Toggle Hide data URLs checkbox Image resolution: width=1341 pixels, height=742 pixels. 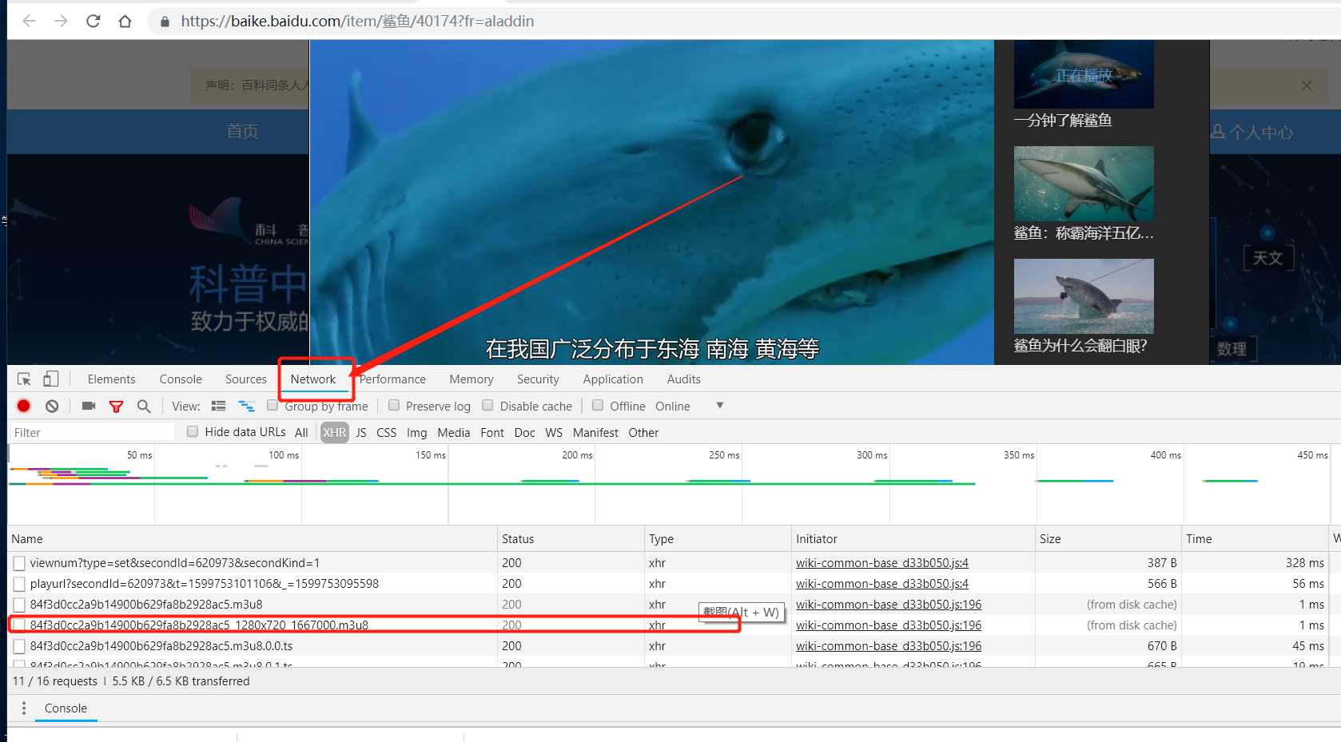192,431
